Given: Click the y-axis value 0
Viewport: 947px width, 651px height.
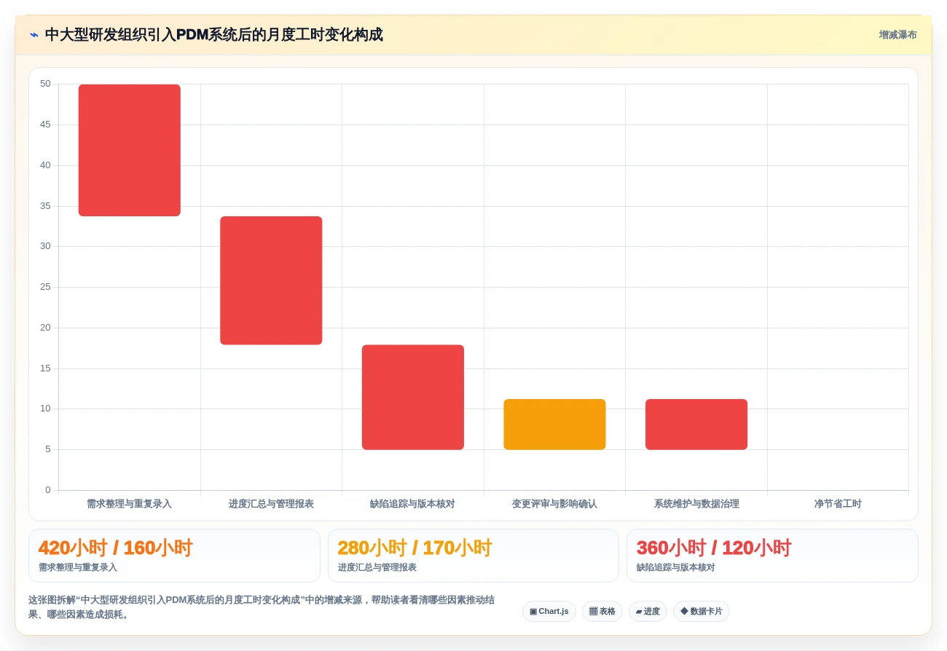Looking at the screenshot, I should [x=48, y=490].
